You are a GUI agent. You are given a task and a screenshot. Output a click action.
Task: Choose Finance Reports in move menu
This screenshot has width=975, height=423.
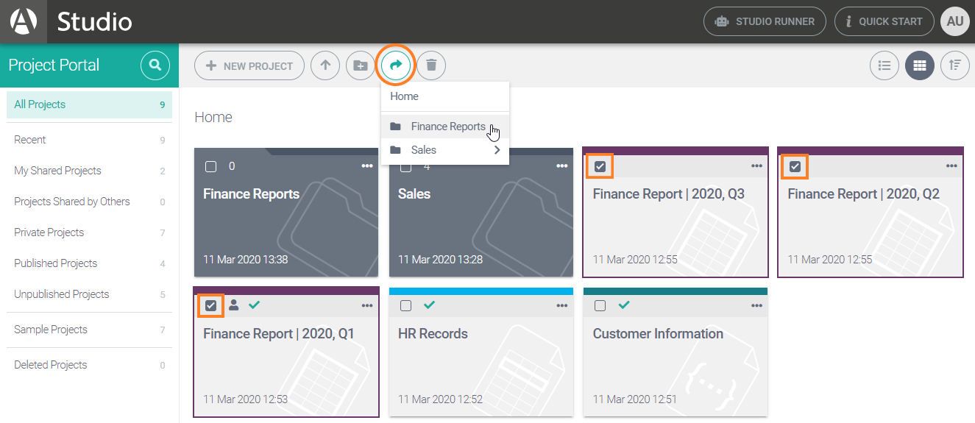(447, 127)
